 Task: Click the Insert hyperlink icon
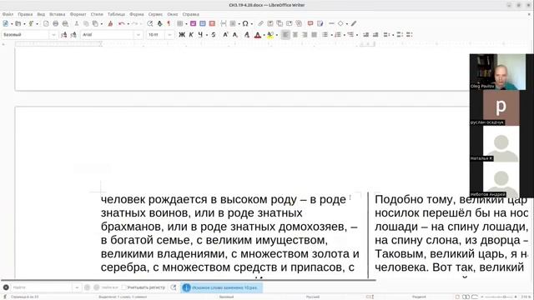[x=260, y=23]
